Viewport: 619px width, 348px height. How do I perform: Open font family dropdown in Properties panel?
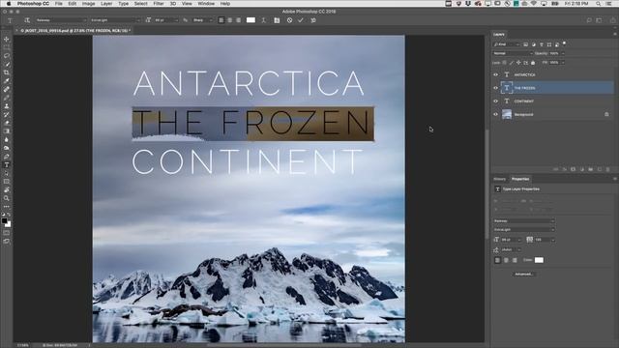[x=523, y=221]
